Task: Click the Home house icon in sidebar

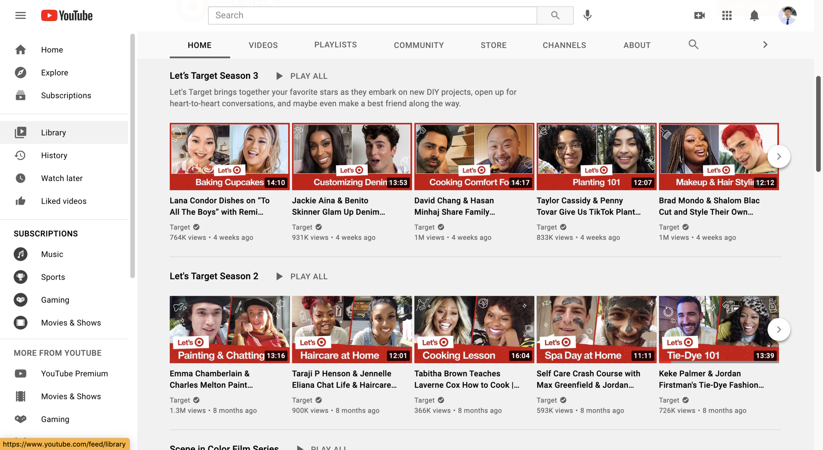Action: 20,50
